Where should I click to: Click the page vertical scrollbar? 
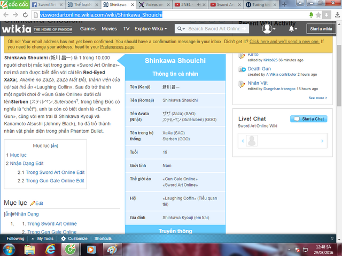[x=339, y=75]
